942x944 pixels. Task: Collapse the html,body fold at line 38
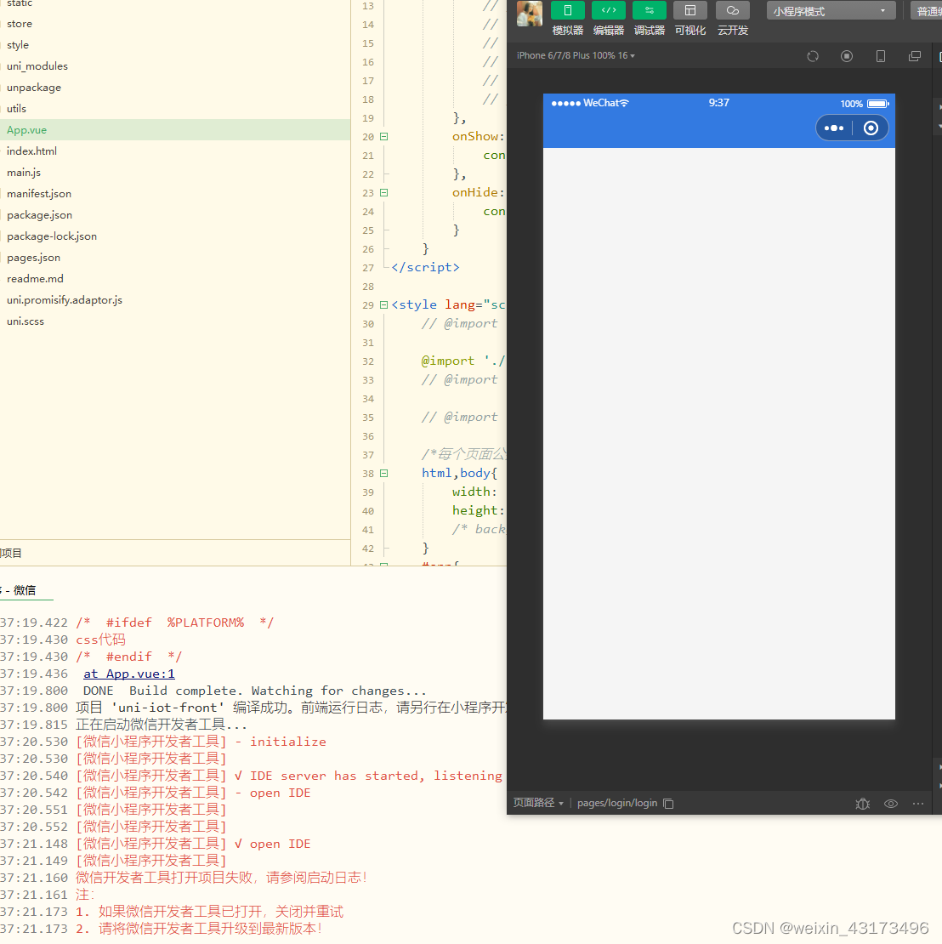[383, 473]
